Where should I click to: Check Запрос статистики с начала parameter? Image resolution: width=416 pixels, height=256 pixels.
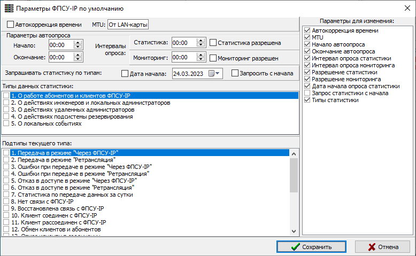[x=307, y=93]
